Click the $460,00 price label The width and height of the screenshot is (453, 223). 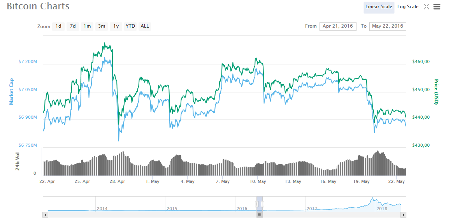click(x=421, y=61)
